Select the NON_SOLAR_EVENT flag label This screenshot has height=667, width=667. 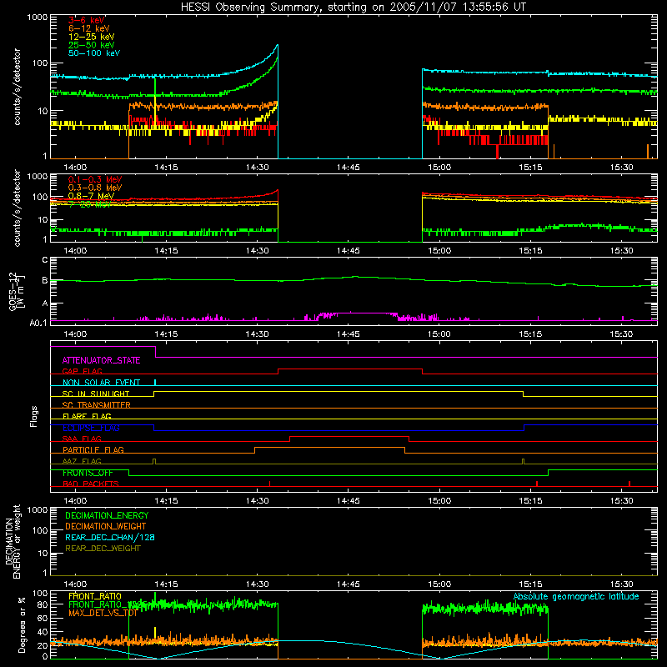(x=101, y=383)
